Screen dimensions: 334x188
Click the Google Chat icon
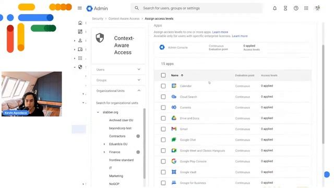(174, 139)
